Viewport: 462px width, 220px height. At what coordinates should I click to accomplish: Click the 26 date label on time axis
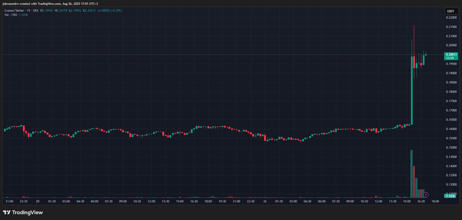[265, 201]
